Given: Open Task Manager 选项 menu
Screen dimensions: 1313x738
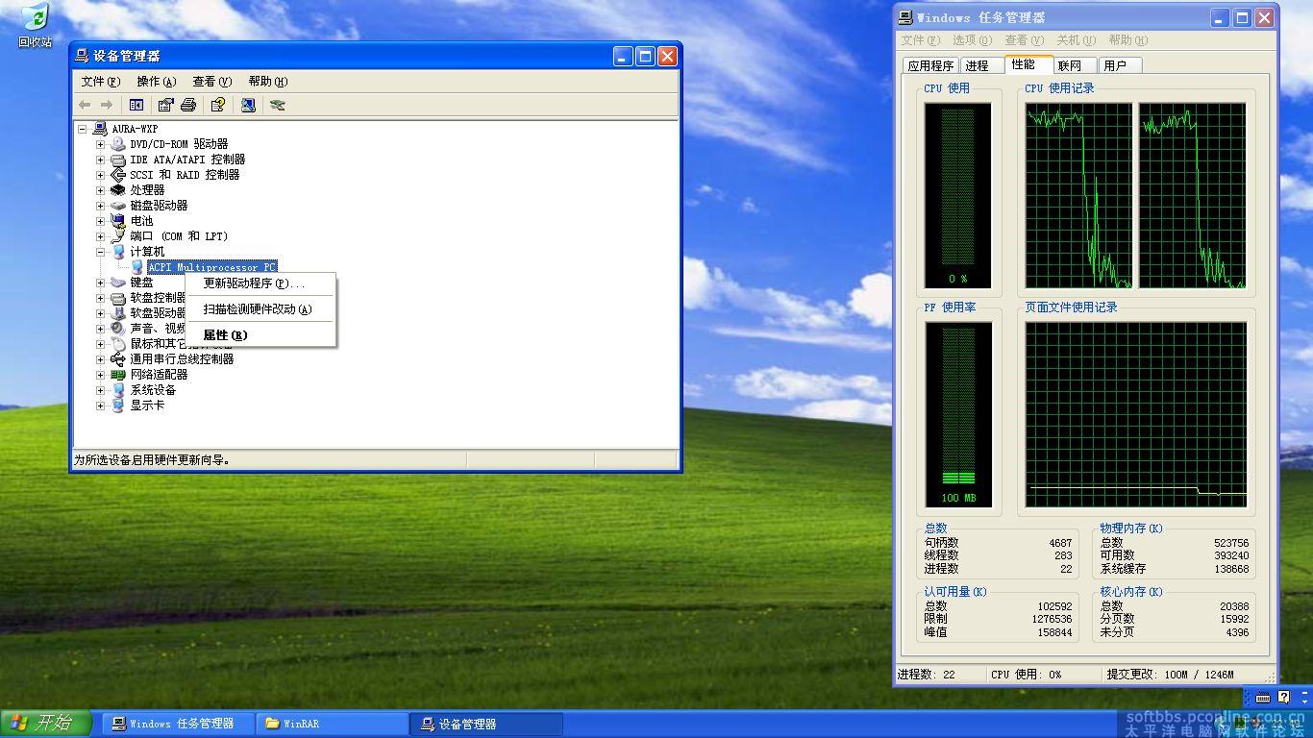Looking at the screenshot, I should (972, 40).
